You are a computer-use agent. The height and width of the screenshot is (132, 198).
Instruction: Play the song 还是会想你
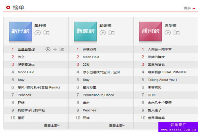tap(48, 49)
